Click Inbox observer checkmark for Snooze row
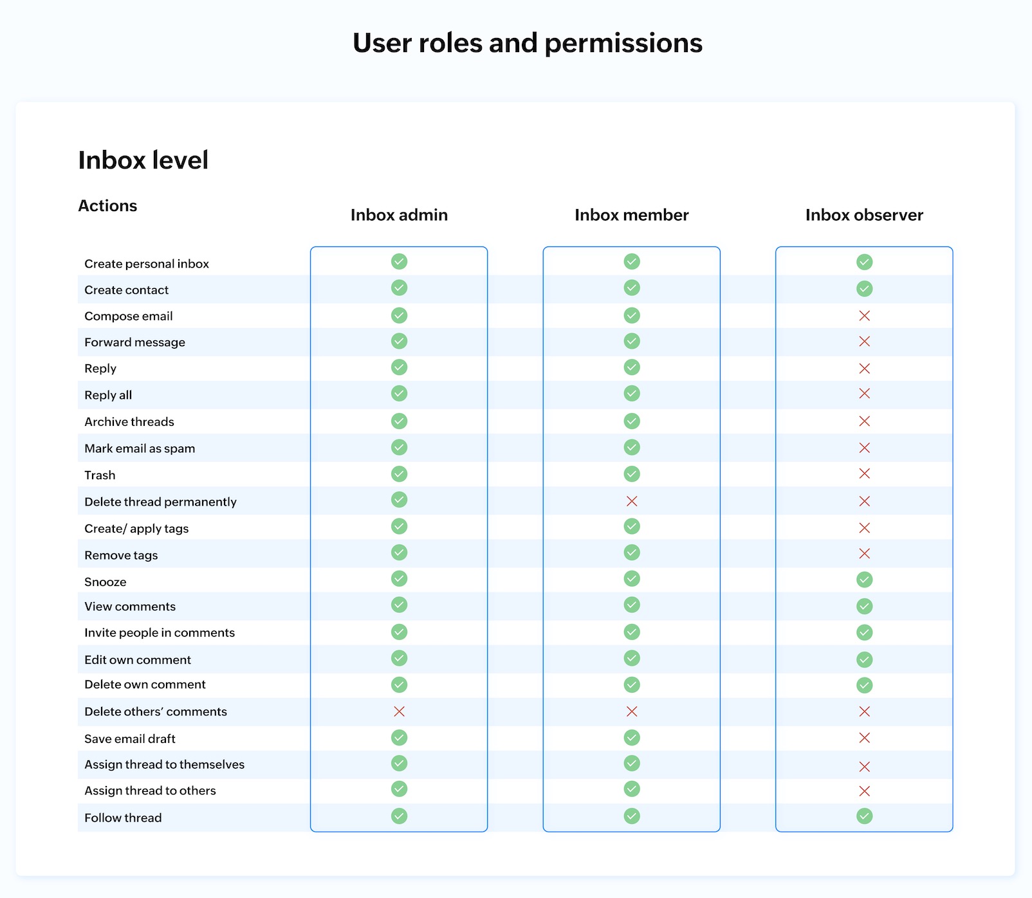 point(864,580)
